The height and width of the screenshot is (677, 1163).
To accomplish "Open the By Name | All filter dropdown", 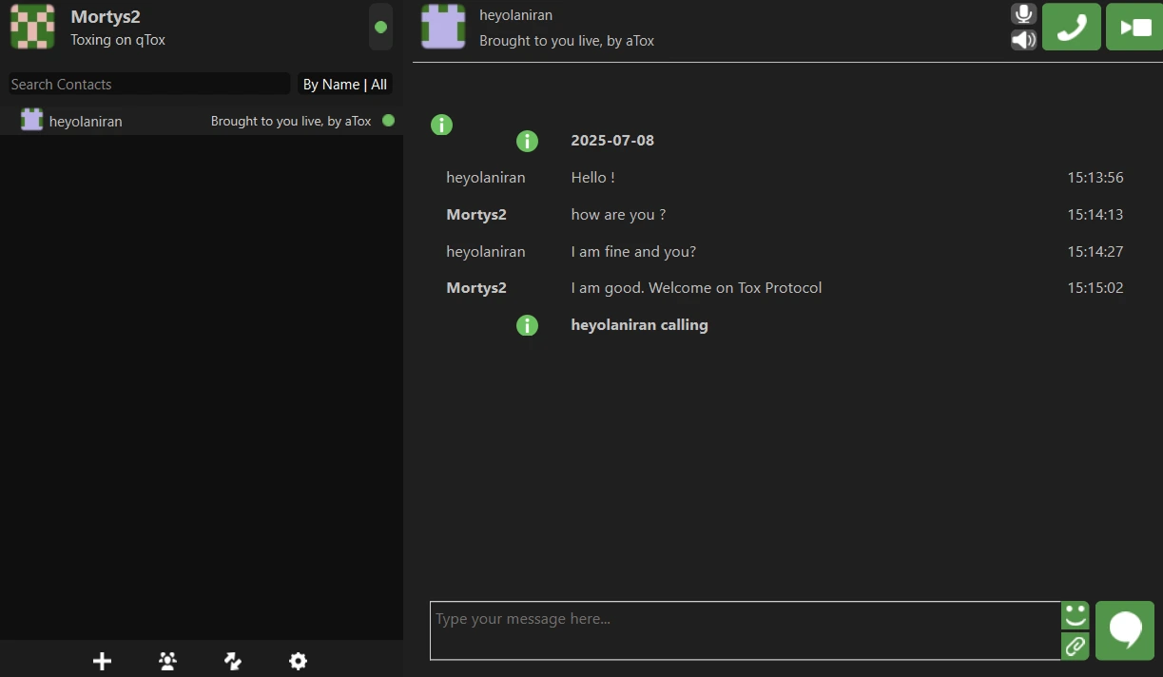I will [x=344, y=85].
